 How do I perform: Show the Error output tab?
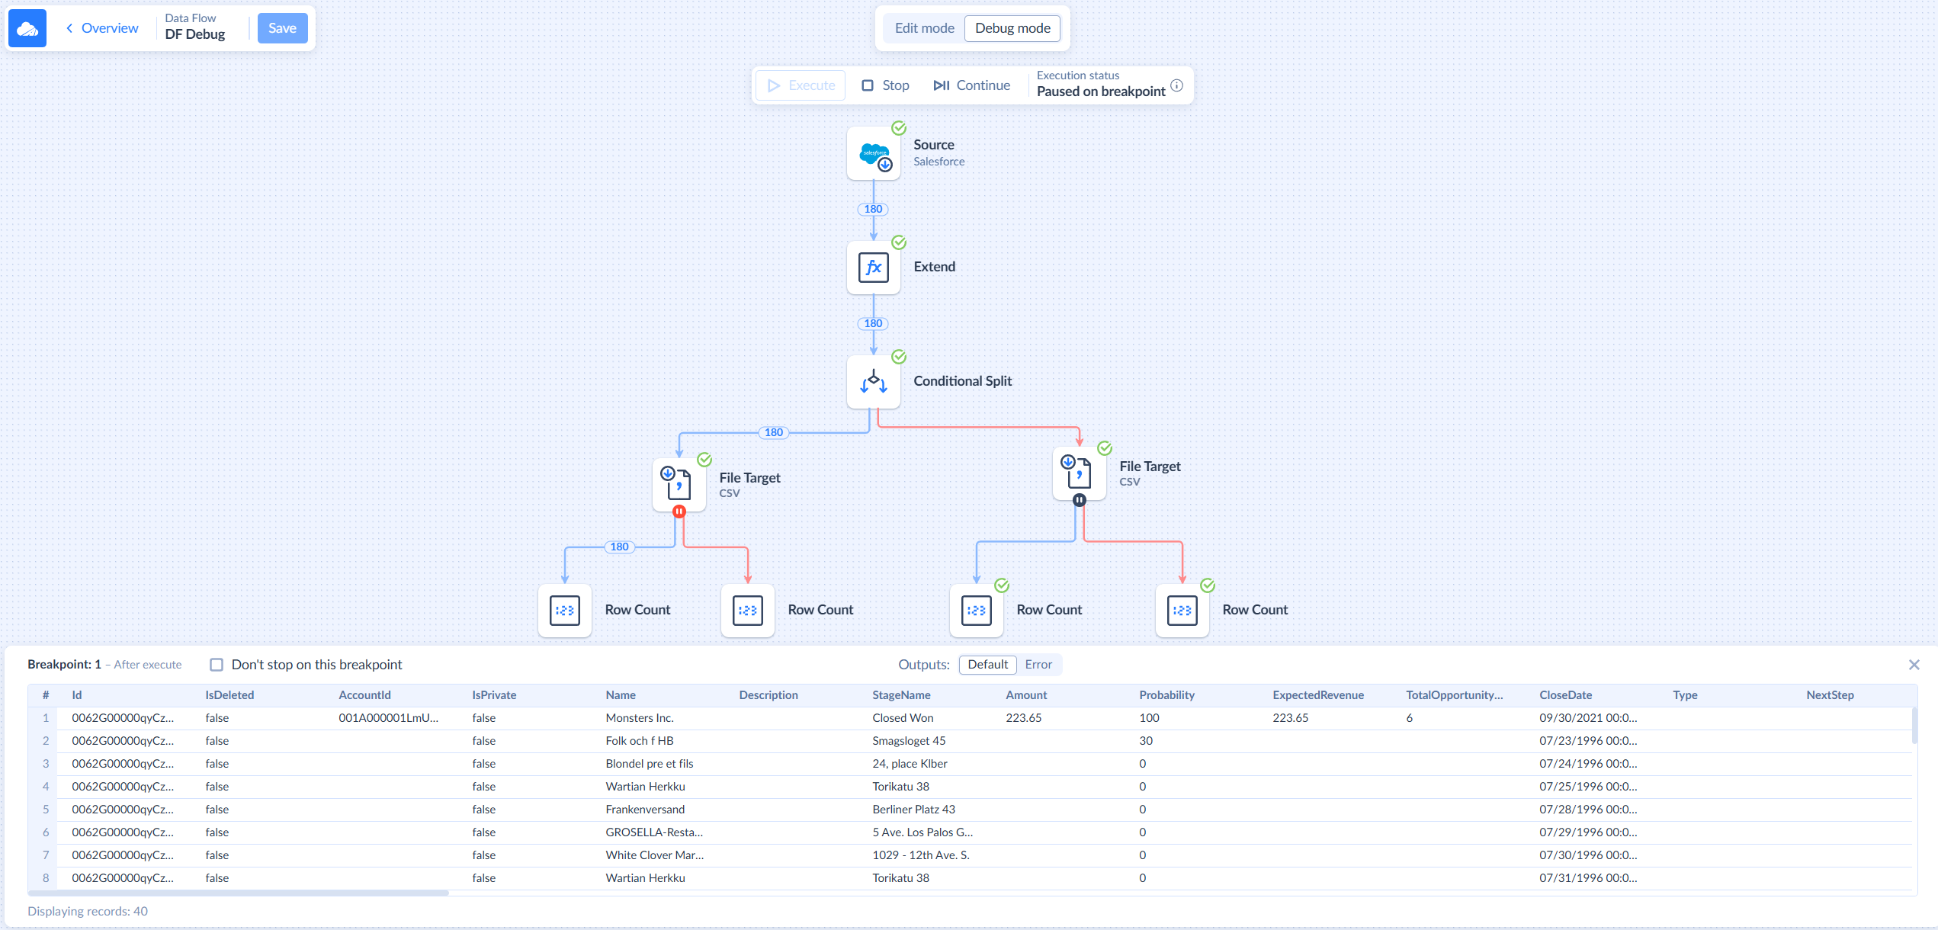pyautogui.click(x=1038, y=665)
